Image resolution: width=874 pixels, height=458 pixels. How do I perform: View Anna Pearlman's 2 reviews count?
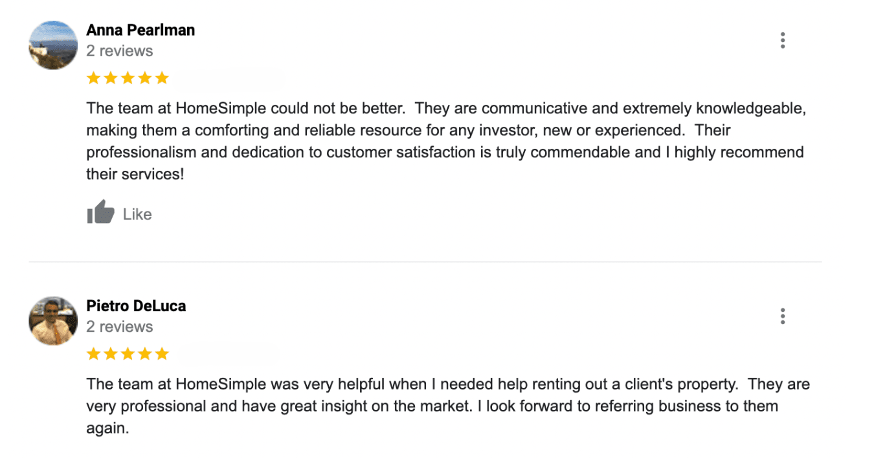[120, 51]
